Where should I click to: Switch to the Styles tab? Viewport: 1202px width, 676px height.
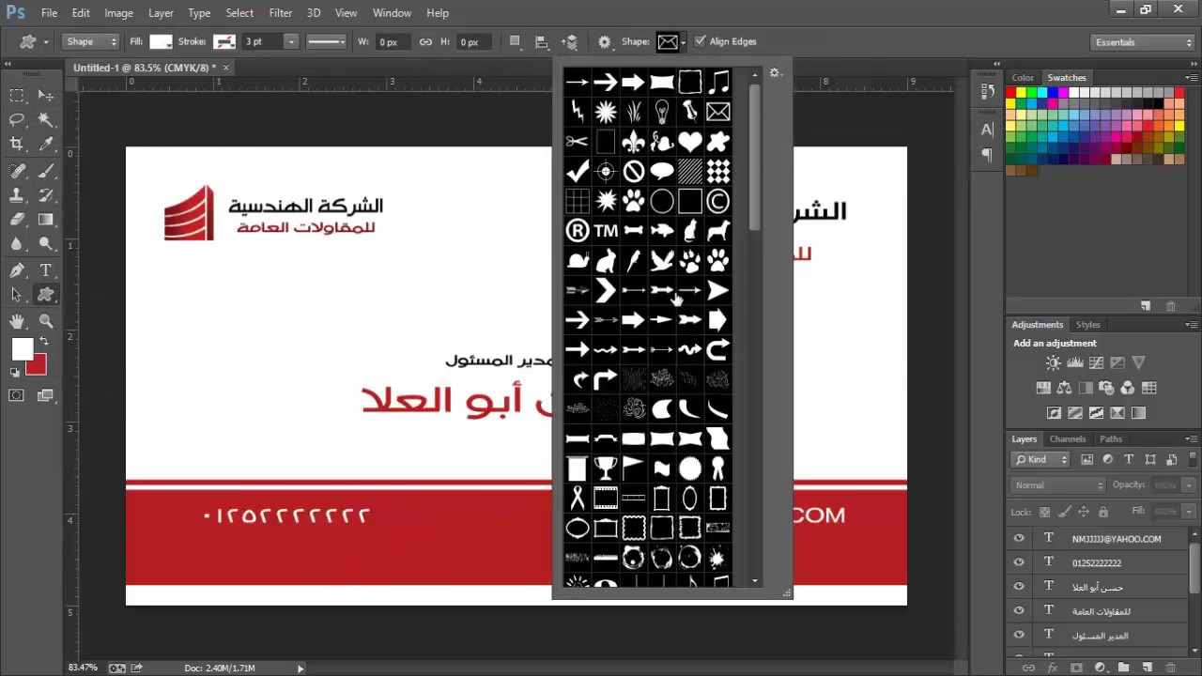(x=1087, y=324)
